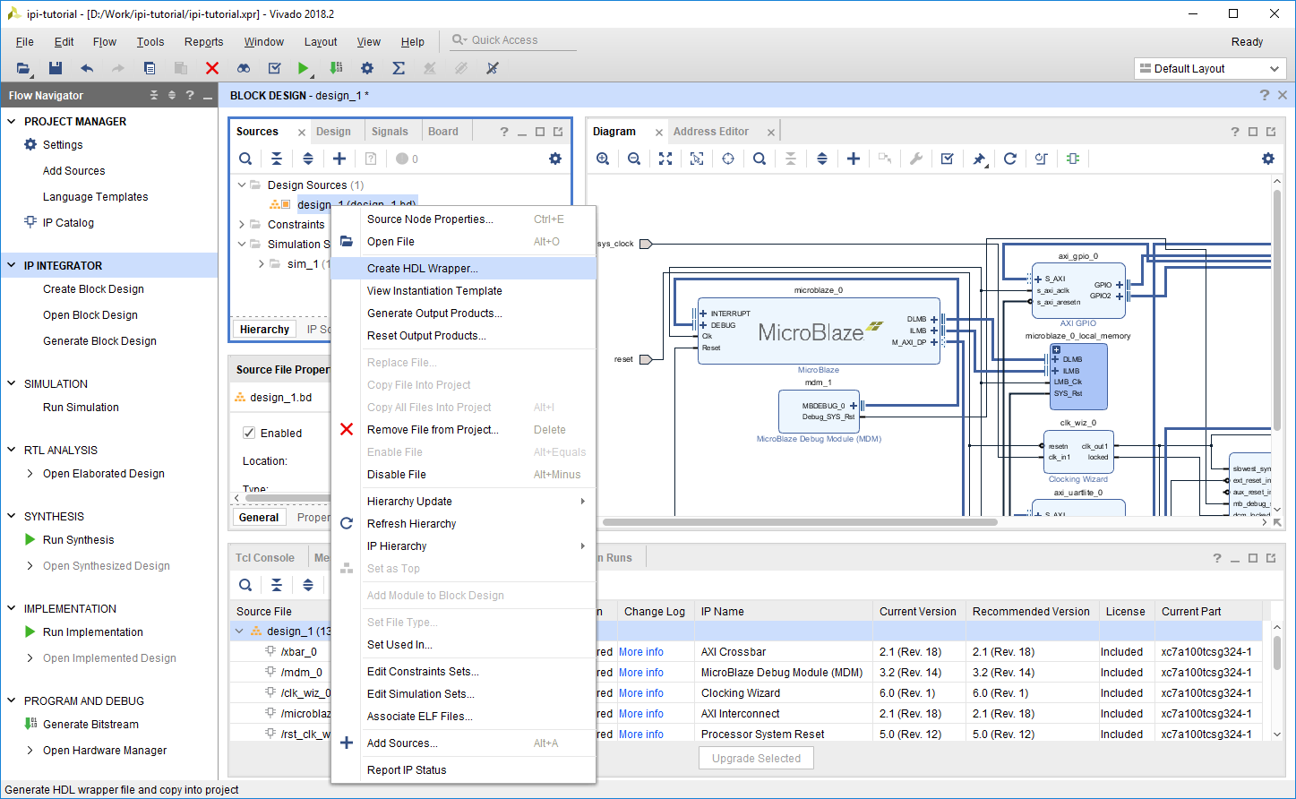This screenshot has height=799, width=1296.
Task: Collapse the Design Sources folder
Action: (242, 185)
